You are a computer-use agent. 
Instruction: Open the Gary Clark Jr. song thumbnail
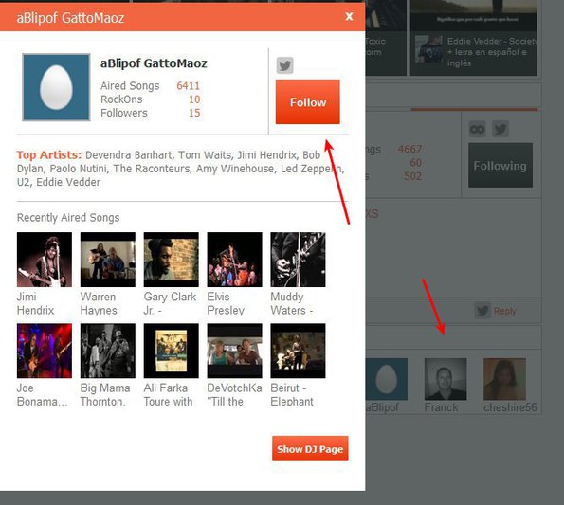pyautogui.click(x=172, y=260)
